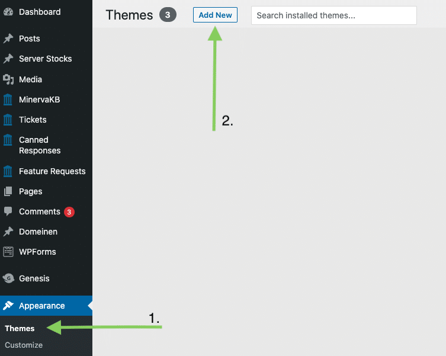
Task: Open the Domeinen menu item
Action: 38,232
